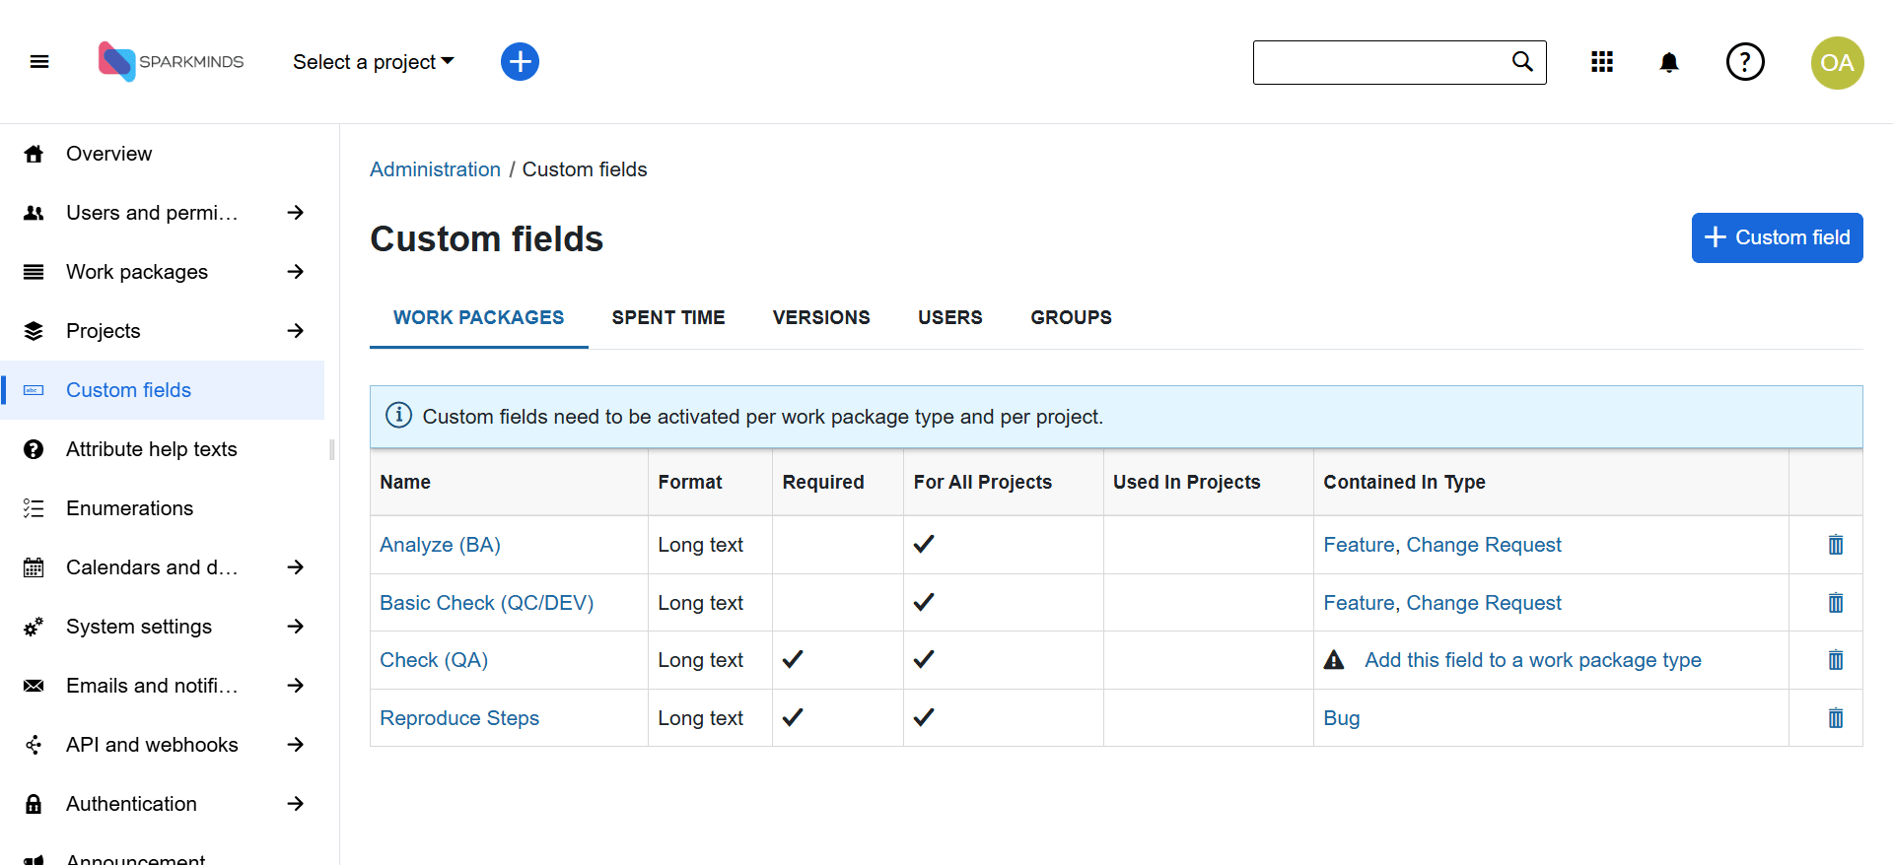Expand Users and permissions submenu arrow
1893x865 pixels.
[x=295, y=213]
